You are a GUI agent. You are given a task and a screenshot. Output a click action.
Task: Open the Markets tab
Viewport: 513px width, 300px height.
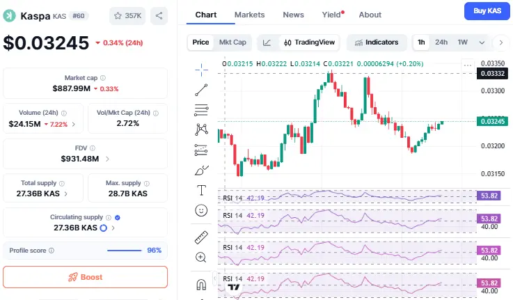[x=250, y=15]
